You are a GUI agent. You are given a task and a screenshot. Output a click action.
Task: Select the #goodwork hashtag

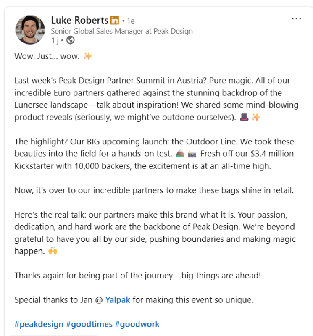(x=137, y=324)
